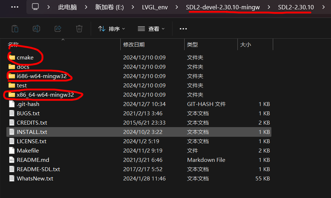Select the docs folder name

point(23,67)
